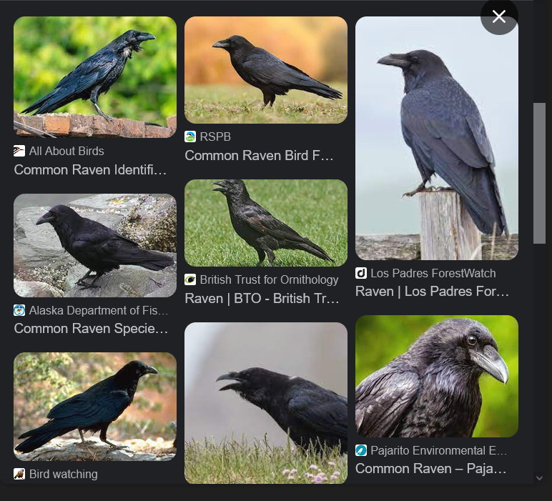This screenshot has width=552, height=501.
Task: Click the Pajarito Environmental favicon
Action: pyautogui.click(x=361, y=450)
